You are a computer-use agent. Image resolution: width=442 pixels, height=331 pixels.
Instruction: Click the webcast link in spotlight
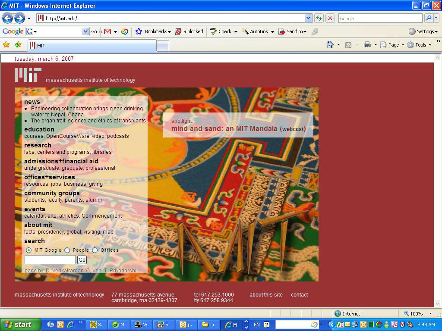pos(294,129)
